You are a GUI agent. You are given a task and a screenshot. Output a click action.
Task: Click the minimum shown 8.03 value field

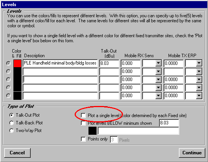point(169,123)
